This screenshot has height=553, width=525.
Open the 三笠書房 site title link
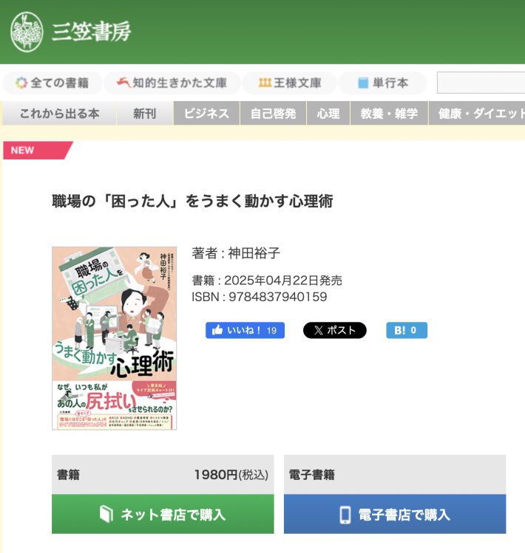92,32
